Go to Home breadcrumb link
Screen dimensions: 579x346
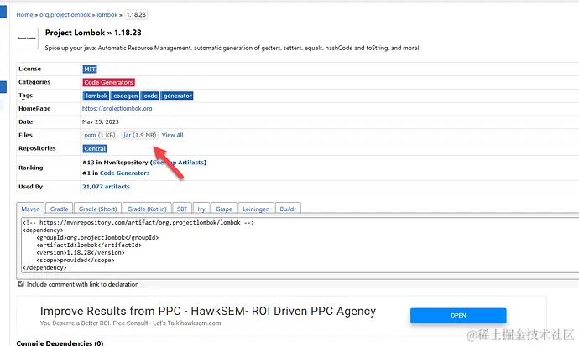coord(24,15)
